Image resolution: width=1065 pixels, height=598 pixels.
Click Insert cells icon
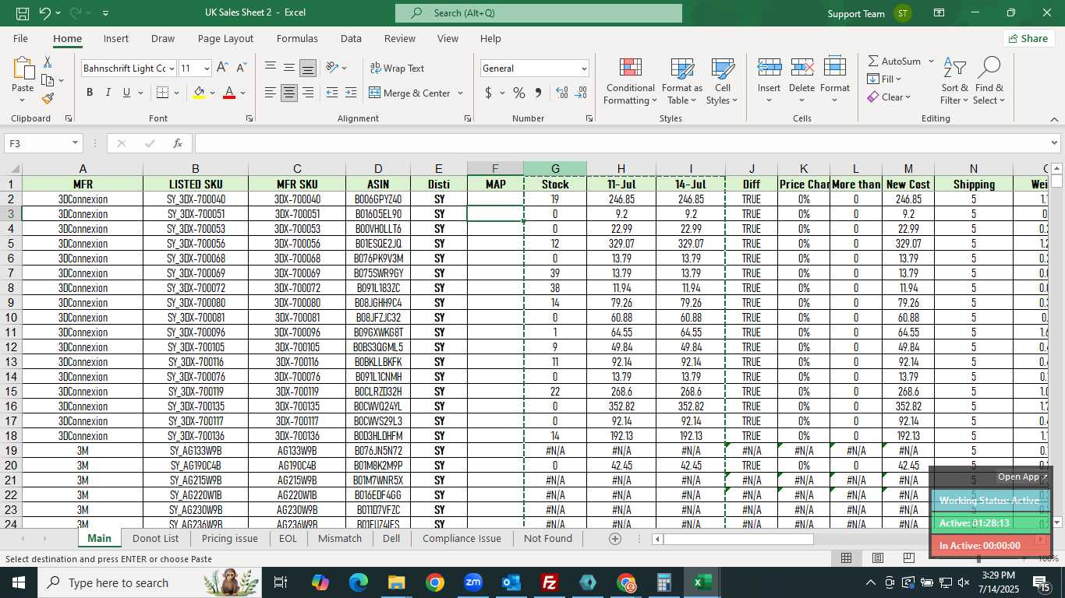coord(769,67)
